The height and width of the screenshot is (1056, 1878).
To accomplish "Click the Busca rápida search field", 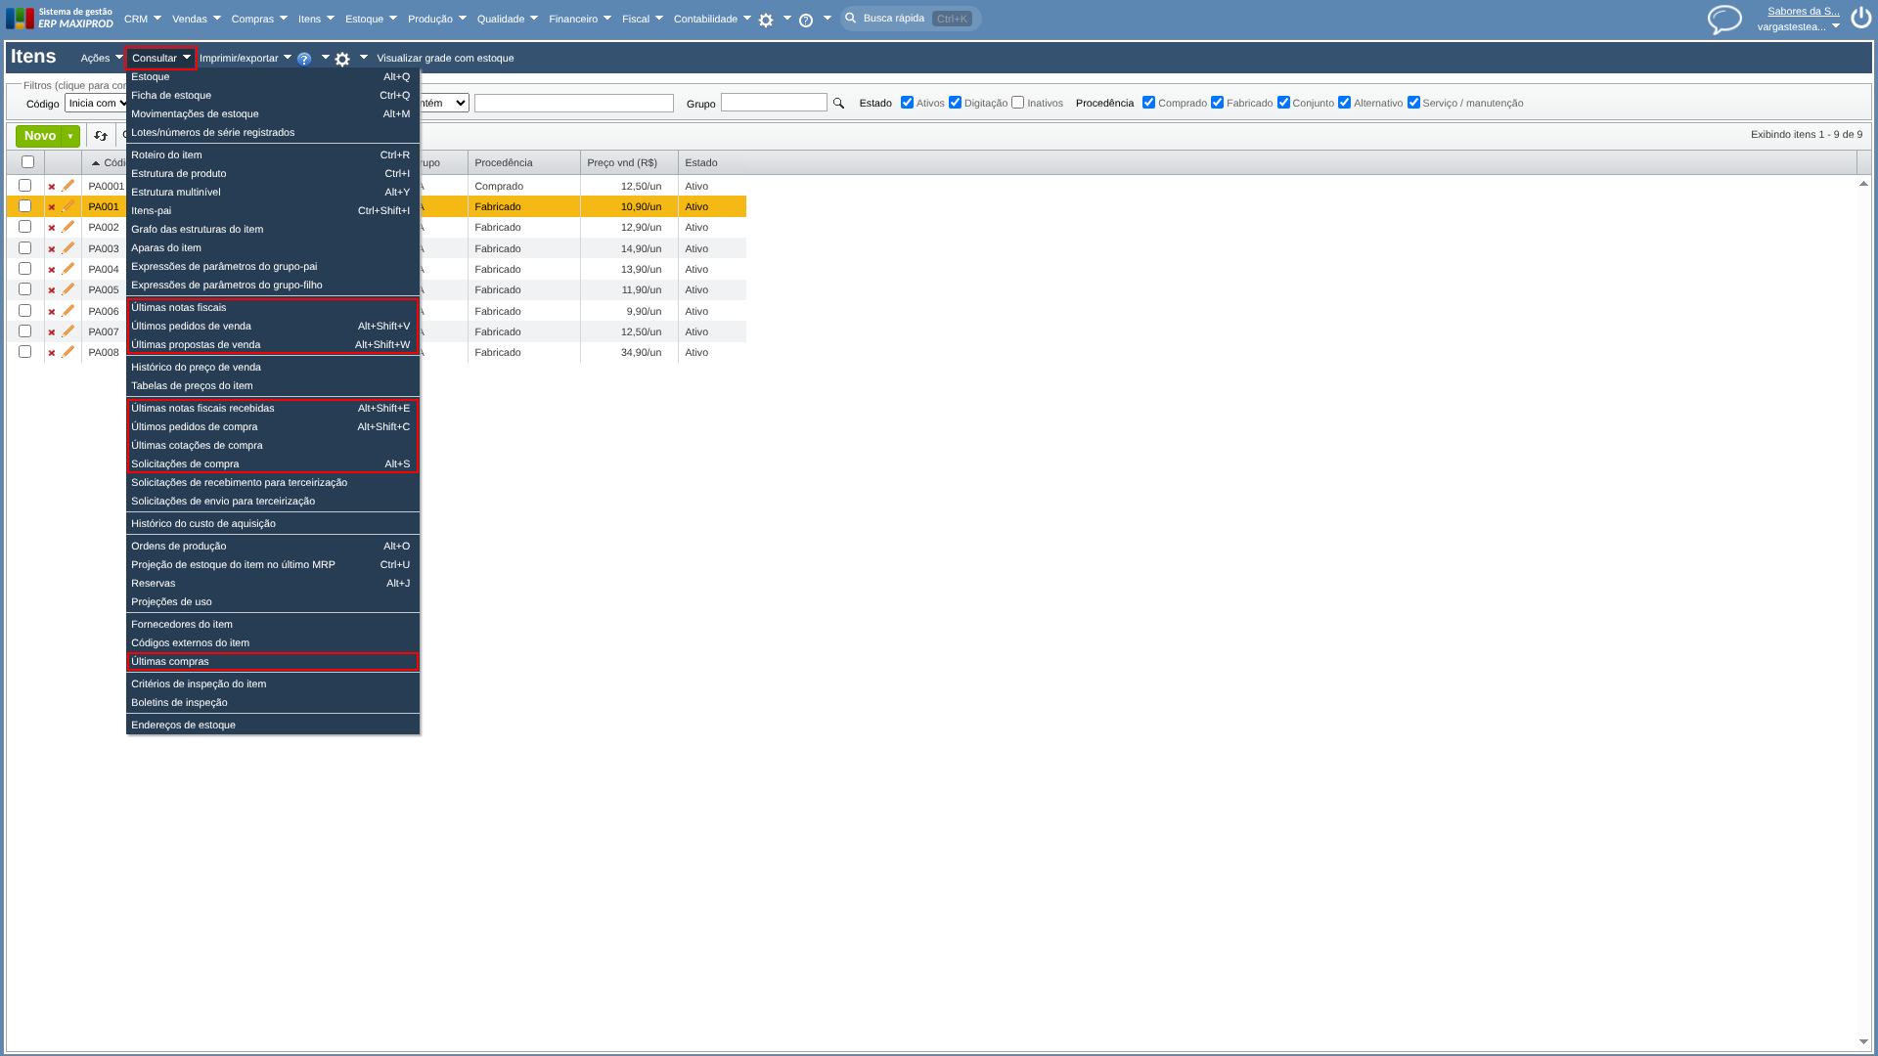I will [911, 19].
